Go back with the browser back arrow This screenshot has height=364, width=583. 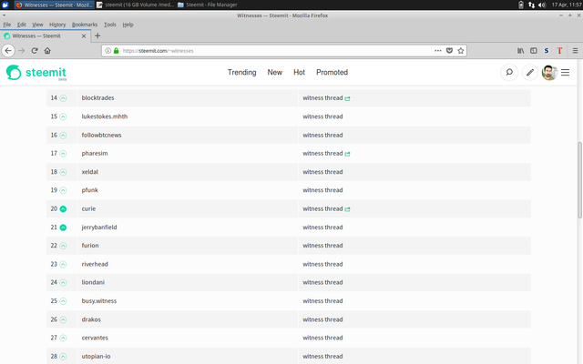(8, 51)
